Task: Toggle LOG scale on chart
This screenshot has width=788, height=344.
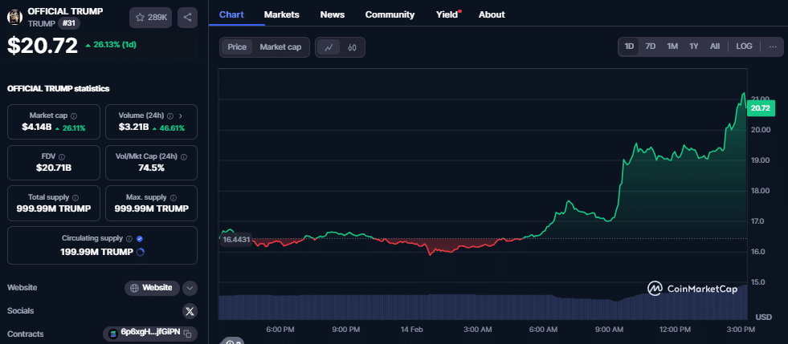Action: coord(745,47)
